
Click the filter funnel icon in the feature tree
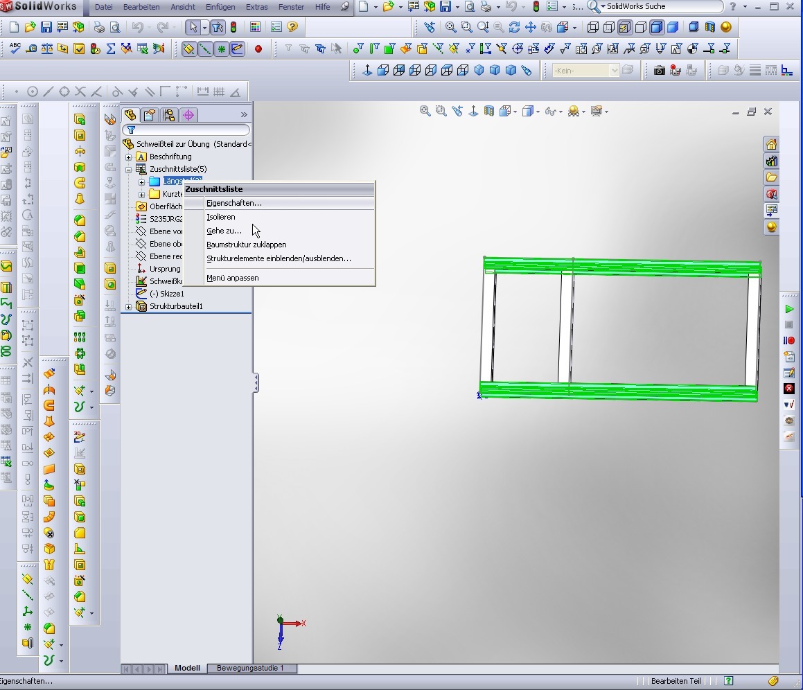point(131,130)
